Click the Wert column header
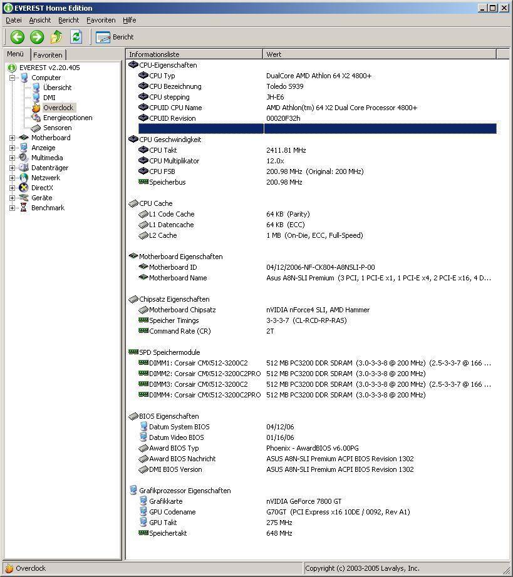This screenshot has height=577, width=513. coord(380,54)
